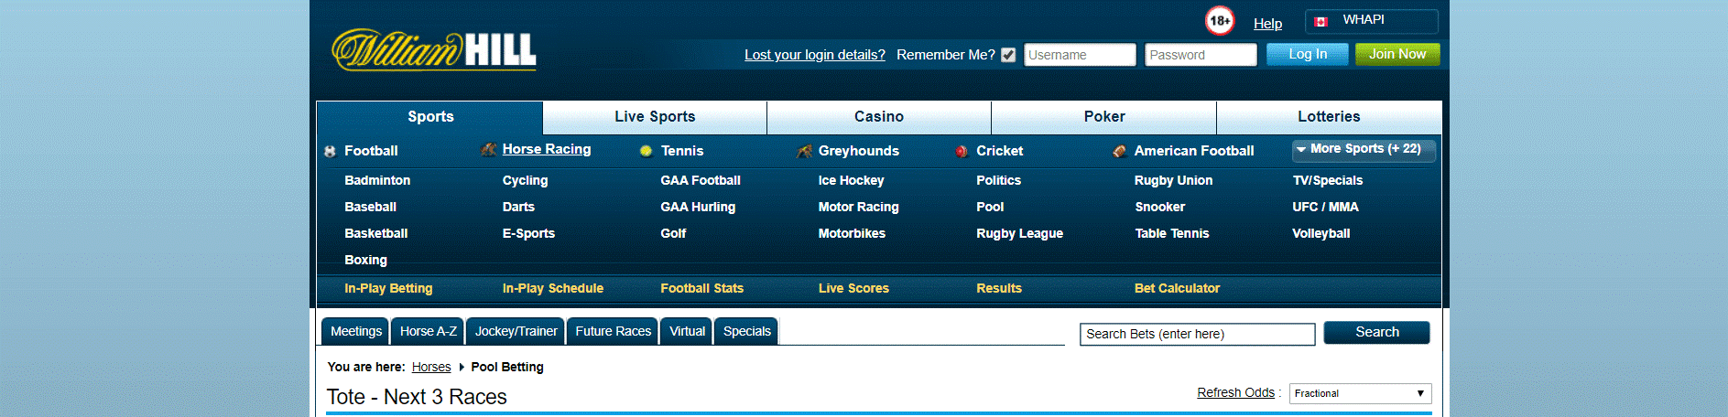Screen dimensions: 1728x417
Task: Open the Football sport link
Action: [x=371, y=151]
